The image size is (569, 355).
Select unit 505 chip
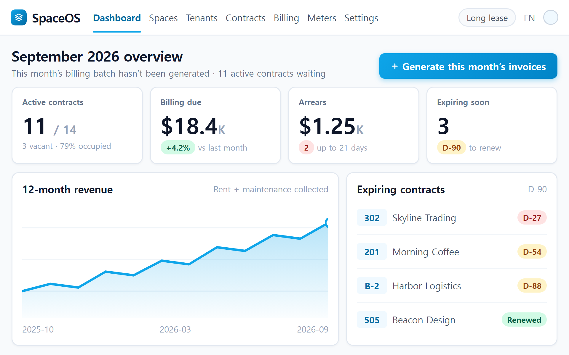click(372, 320)
